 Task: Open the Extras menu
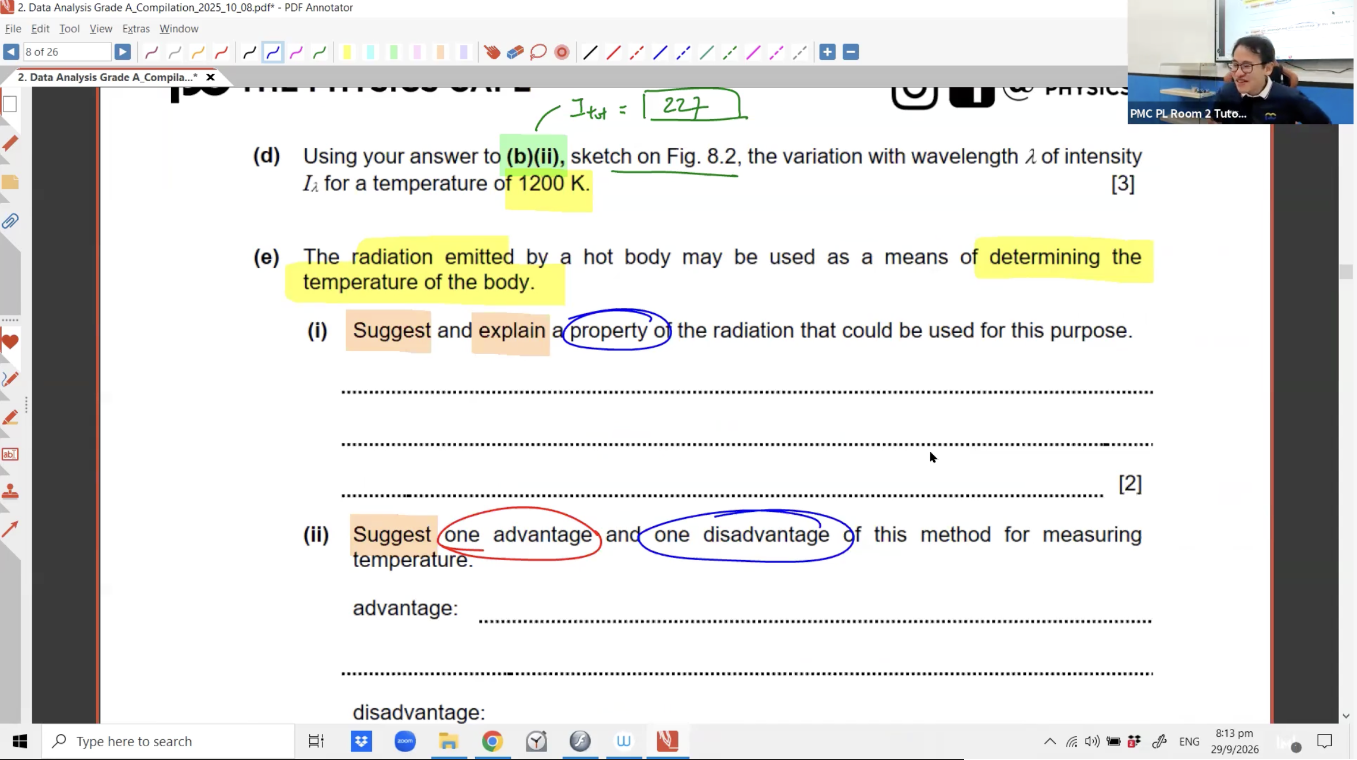pos(136,28)
